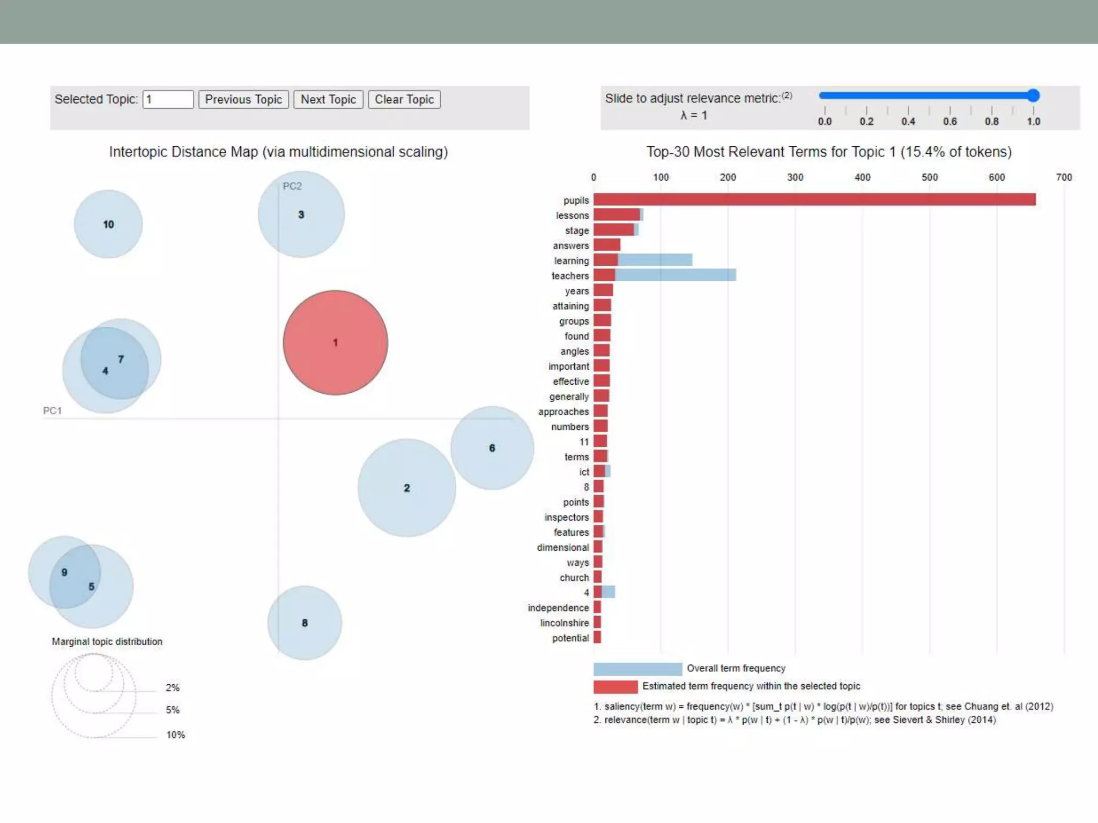Click the red estimated term frequency swatch
The image size is (1098, 823).
point(615,686)
